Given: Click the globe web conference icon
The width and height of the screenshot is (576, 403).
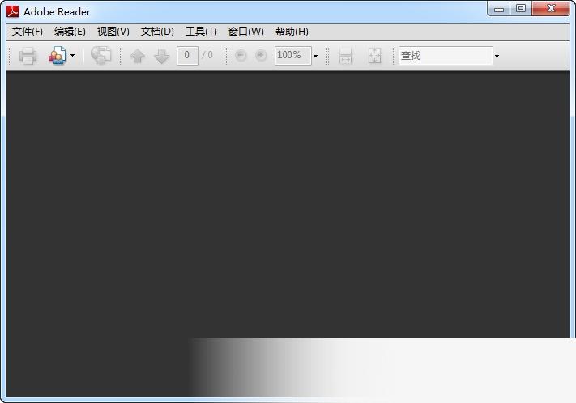Looking at the screenshot, I should click(101, 55).
